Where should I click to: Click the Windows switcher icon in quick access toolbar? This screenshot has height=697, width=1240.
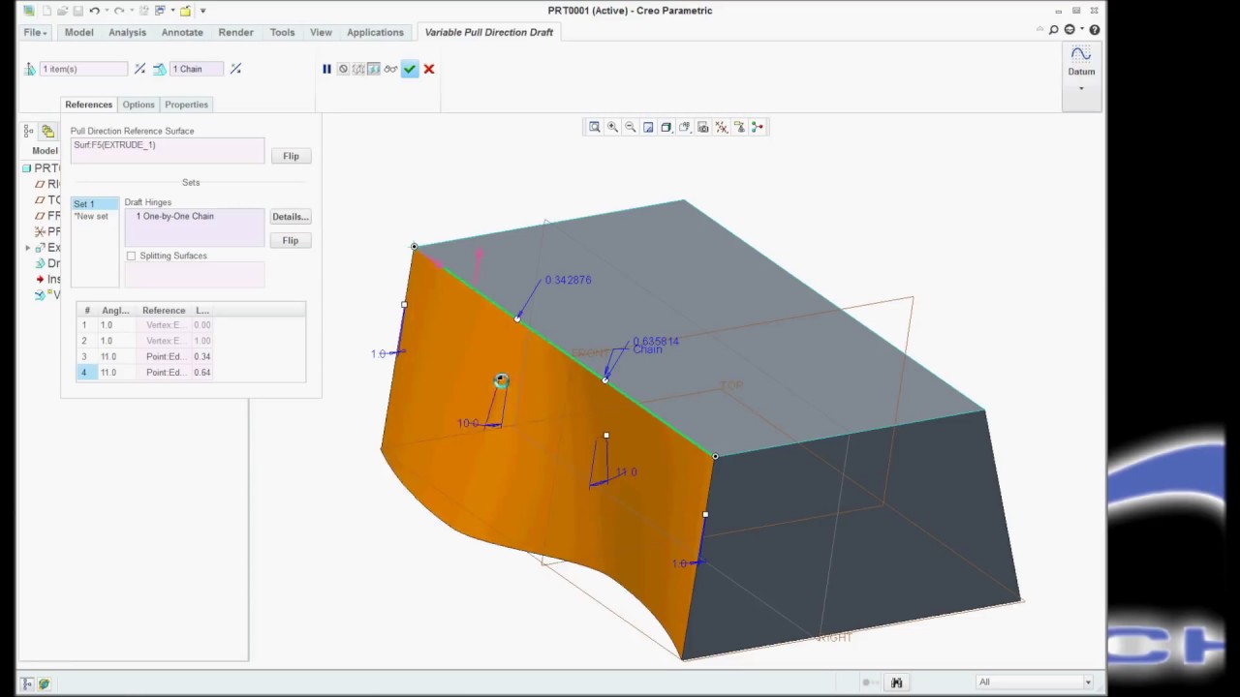161,11
